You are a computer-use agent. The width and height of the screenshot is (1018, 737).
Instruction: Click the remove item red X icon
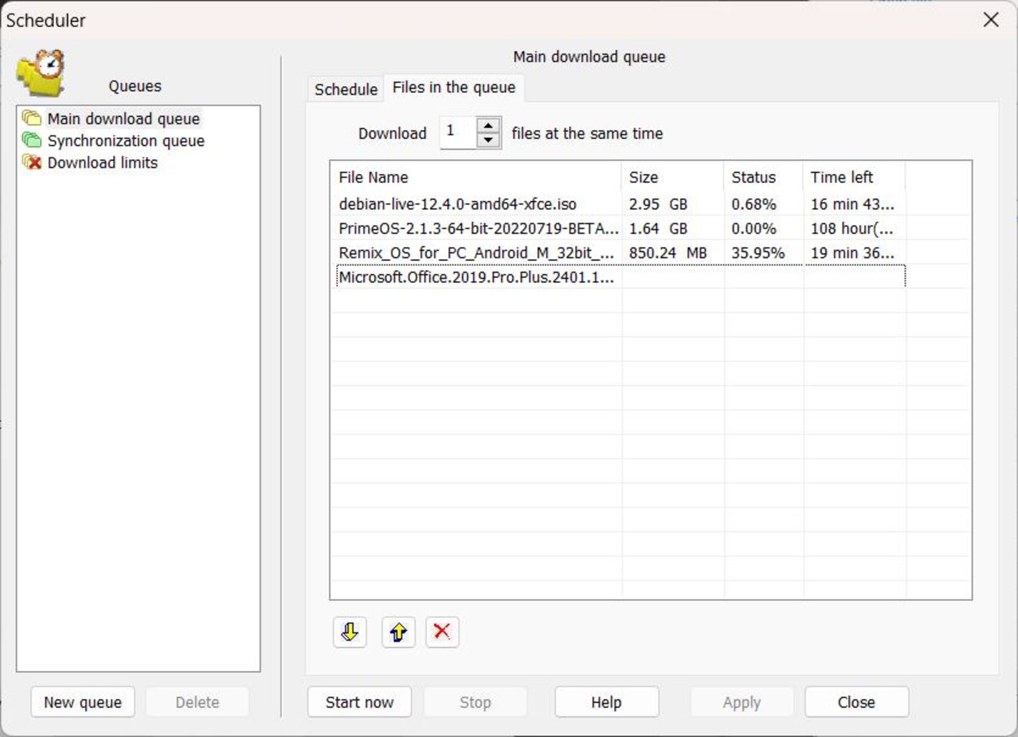click(x=441, y=631)
